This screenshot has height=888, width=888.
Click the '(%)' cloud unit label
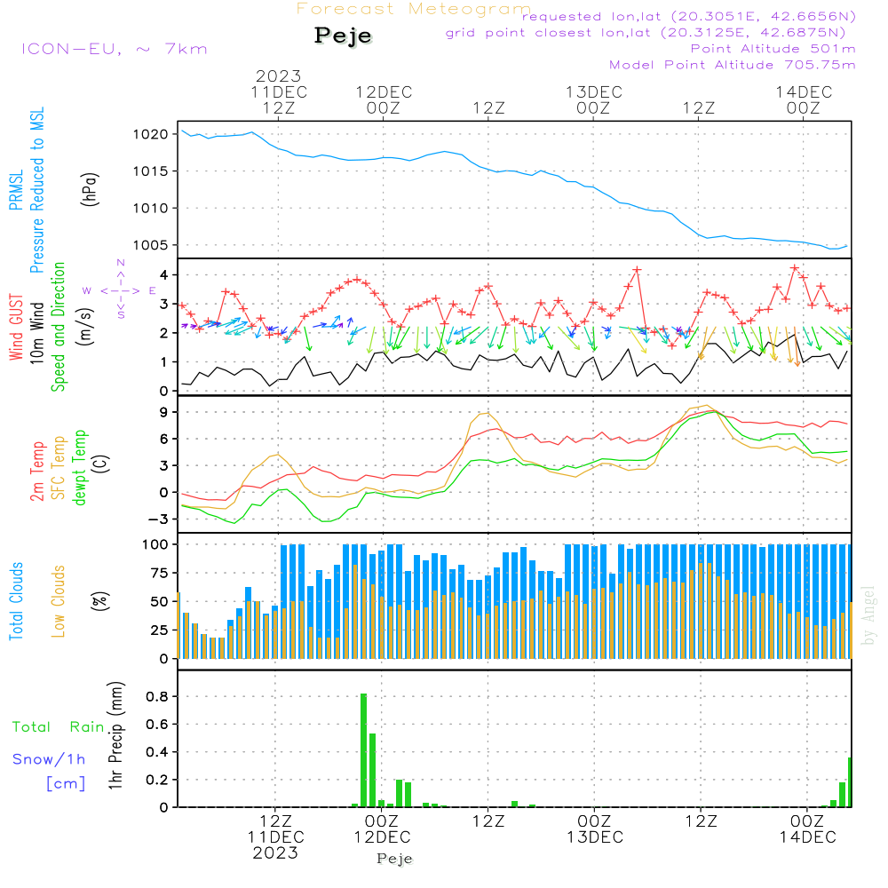[99, 601]
